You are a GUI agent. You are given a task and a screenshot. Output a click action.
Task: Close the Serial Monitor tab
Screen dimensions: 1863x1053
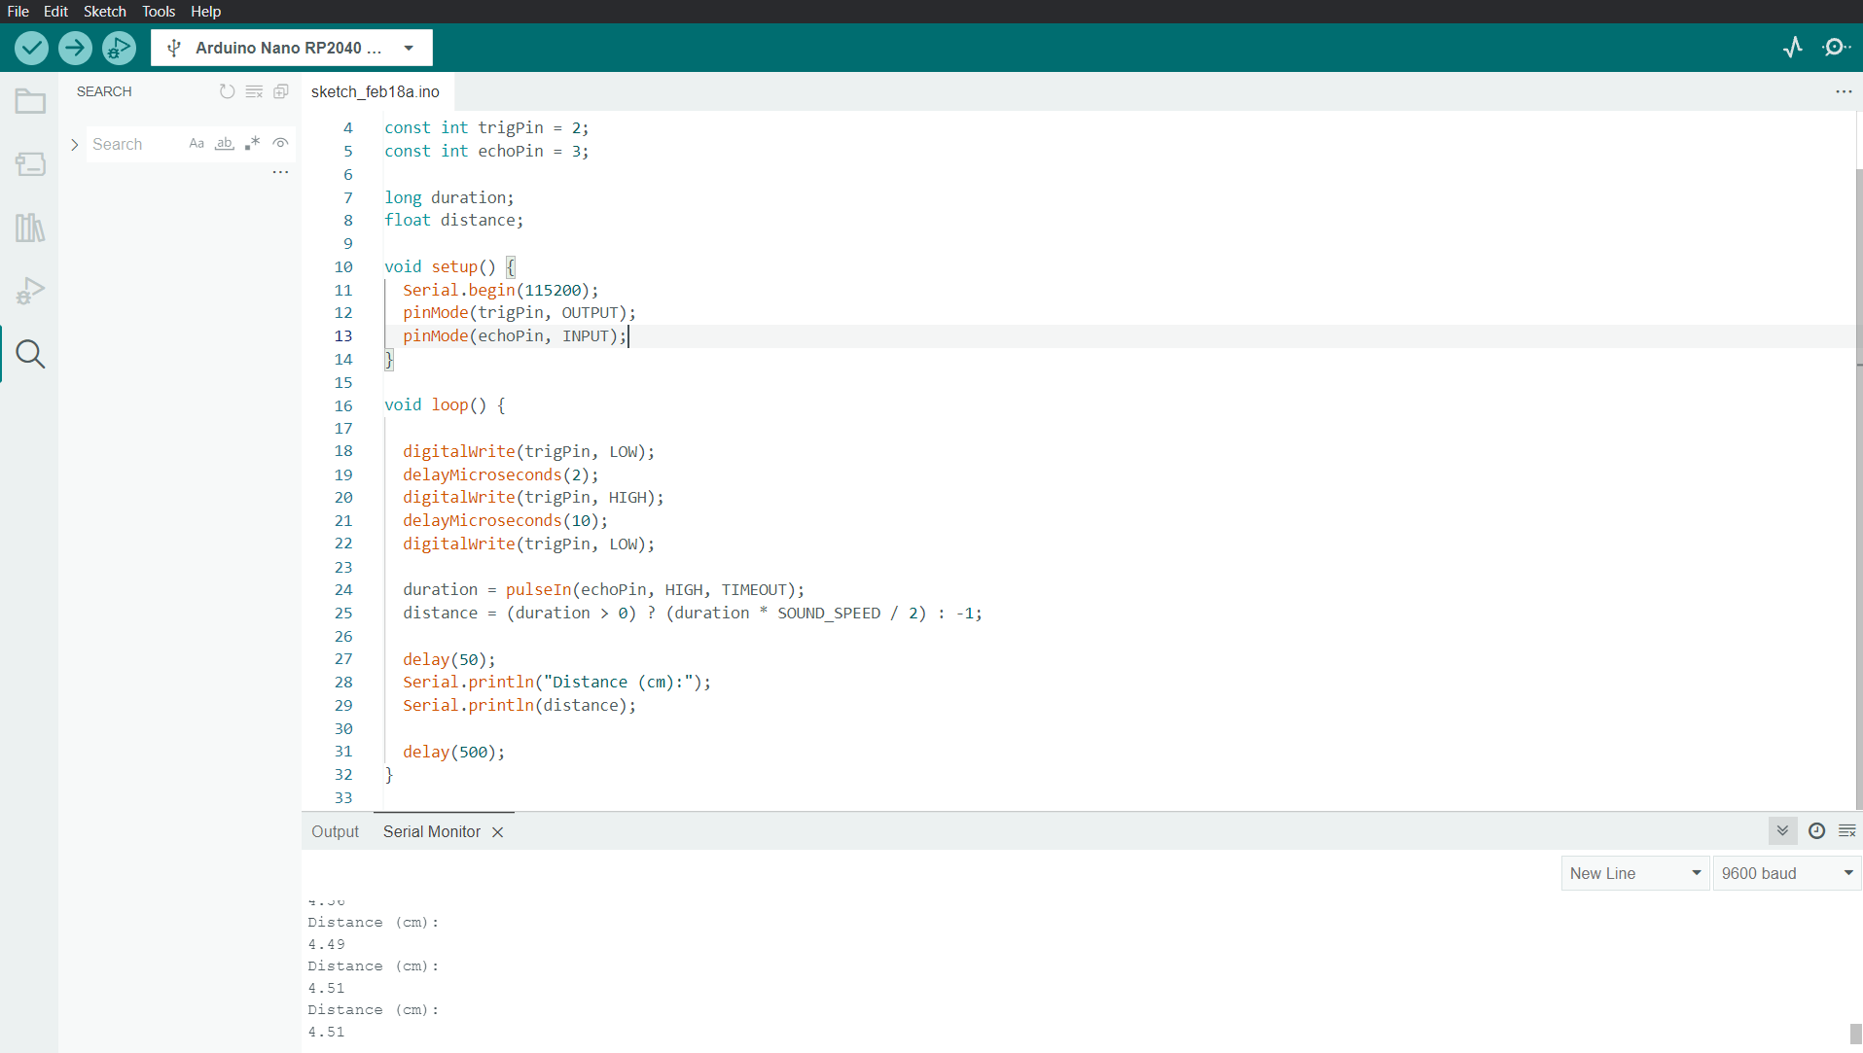pos(498,832)
